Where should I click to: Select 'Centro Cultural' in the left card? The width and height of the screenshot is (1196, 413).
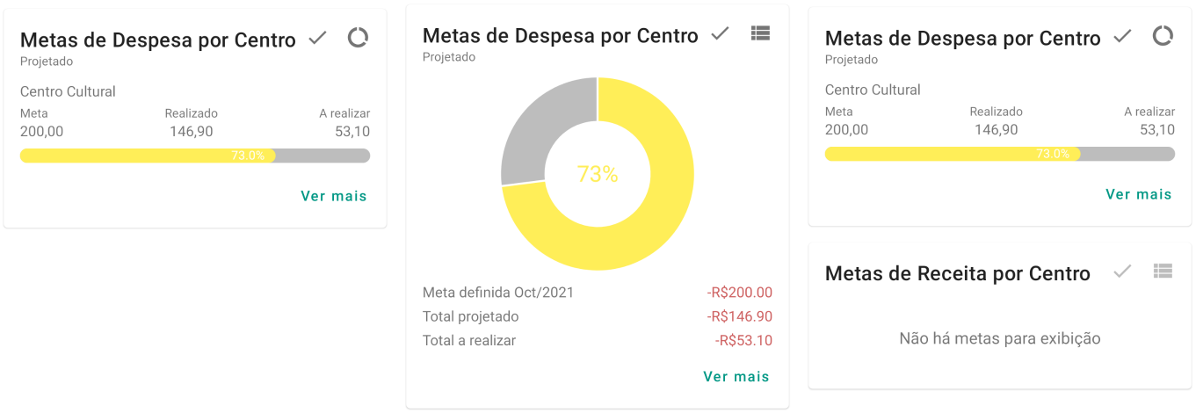click(x=68, y=91)
